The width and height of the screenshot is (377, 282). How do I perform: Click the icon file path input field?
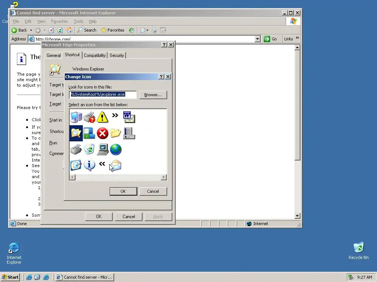(x=103, y=94)
